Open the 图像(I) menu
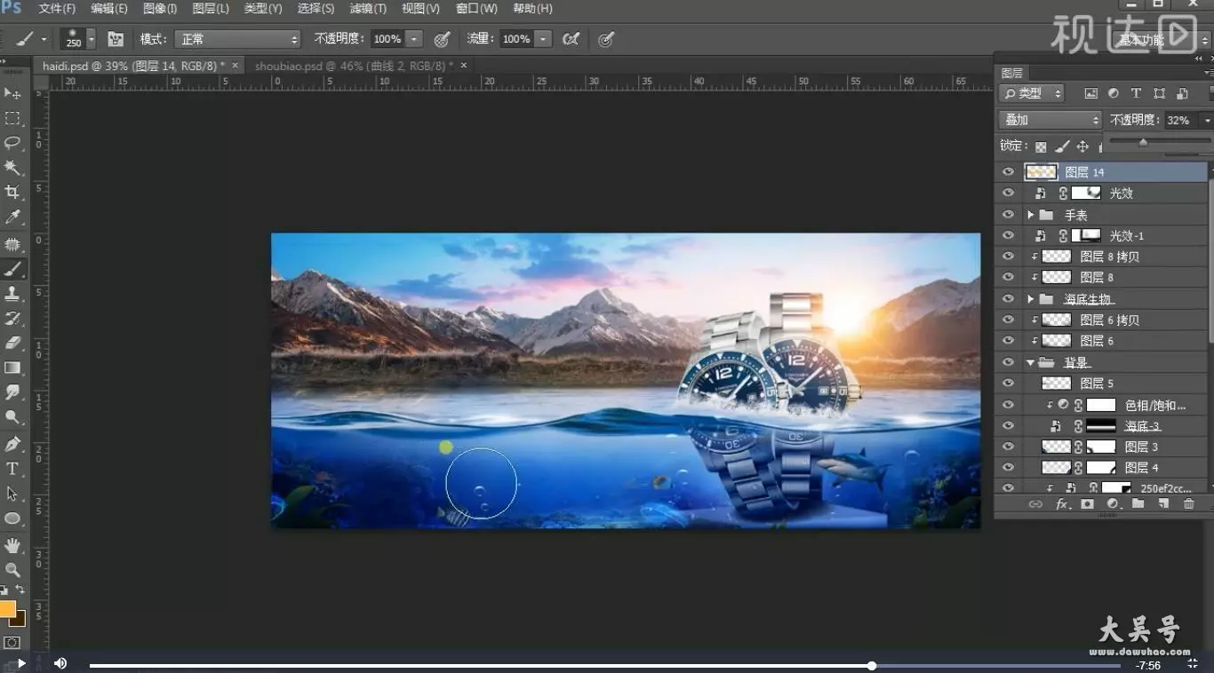The image size is (1214, 673). coord(160,9)
